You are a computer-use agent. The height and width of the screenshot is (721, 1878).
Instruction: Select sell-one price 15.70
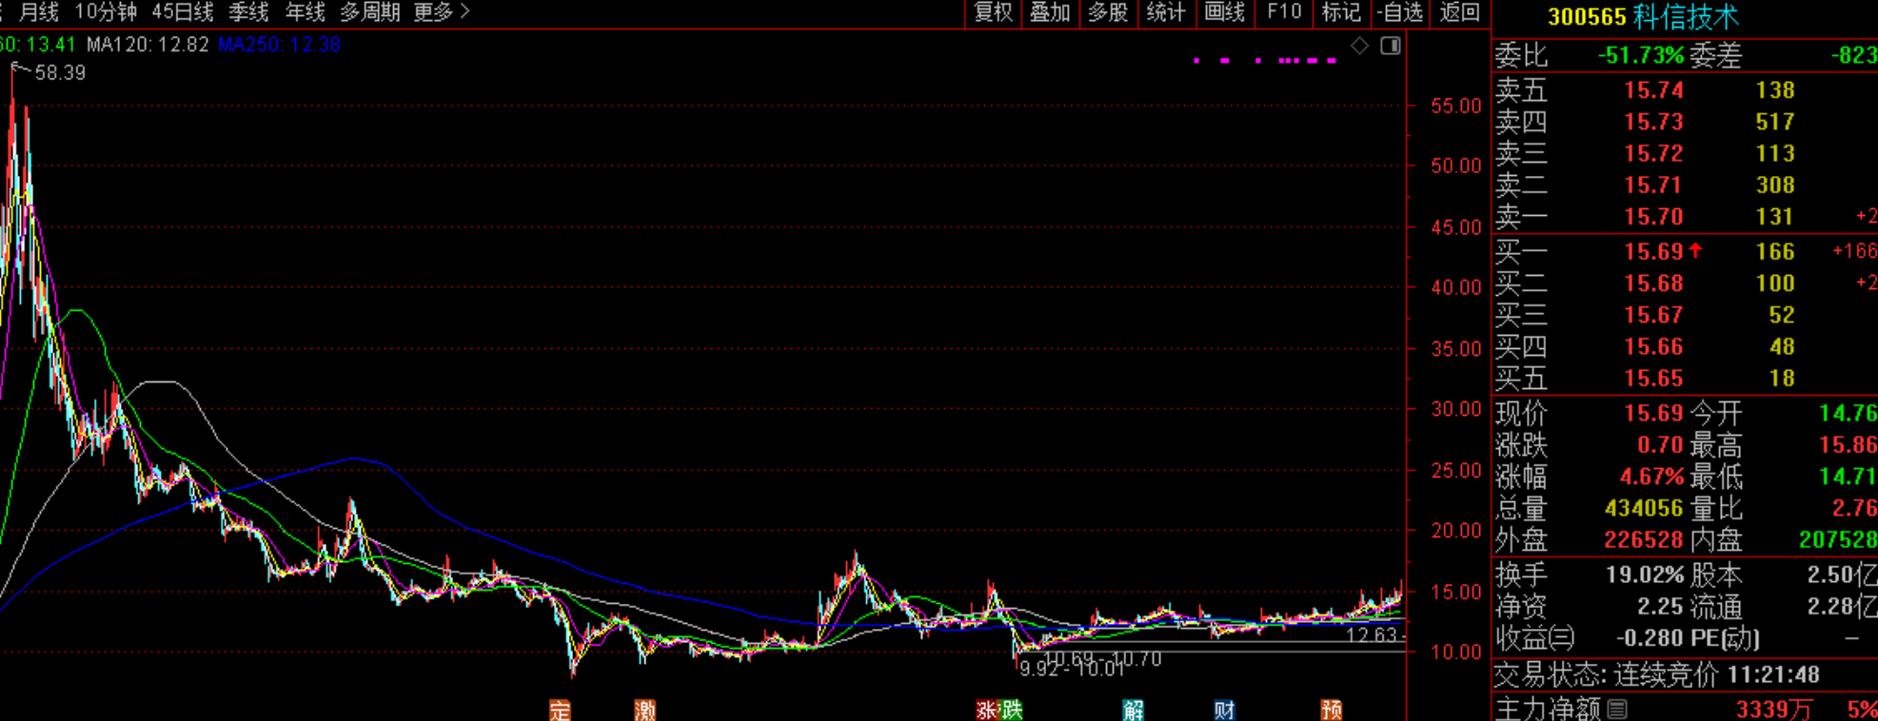[x=1653, y=217]
